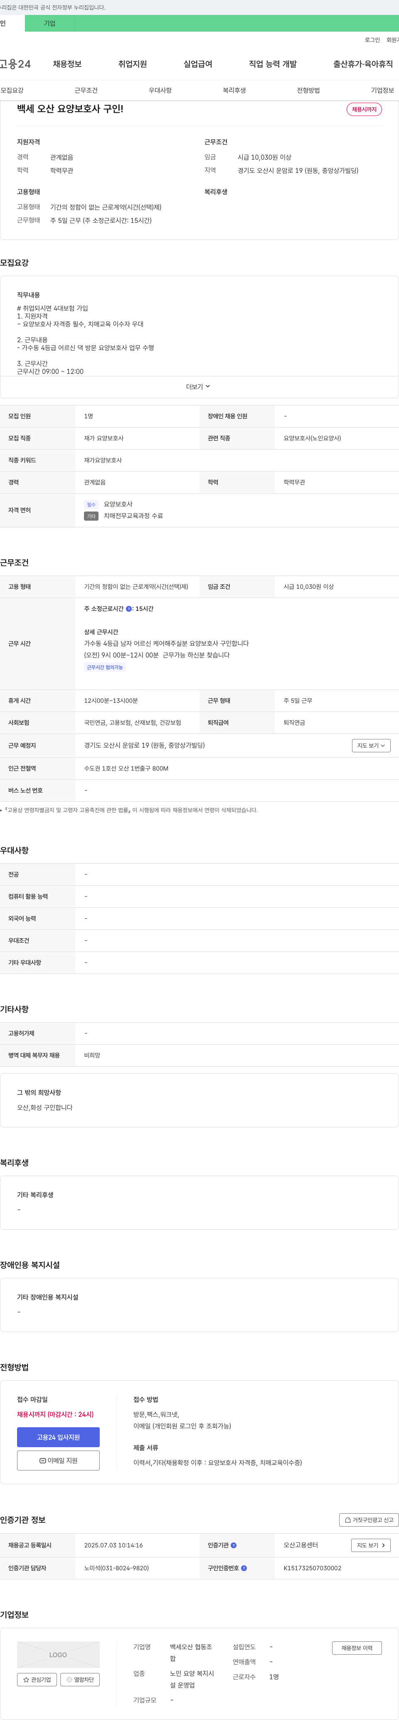Click the 로그인 link

click(x=372, y=40)
